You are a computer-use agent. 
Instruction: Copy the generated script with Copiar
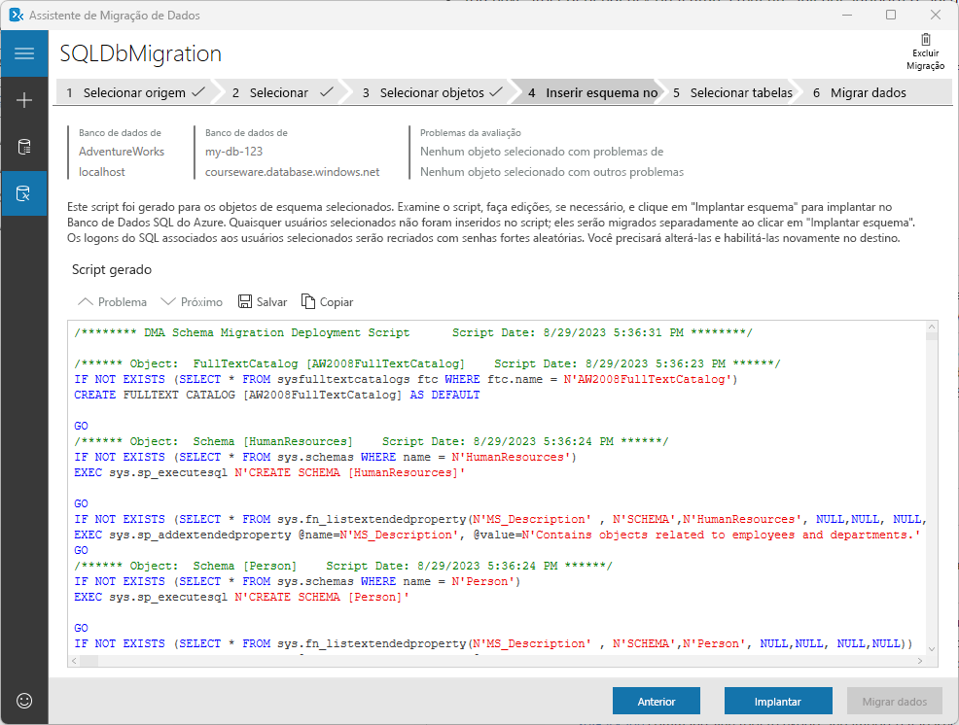327,301
